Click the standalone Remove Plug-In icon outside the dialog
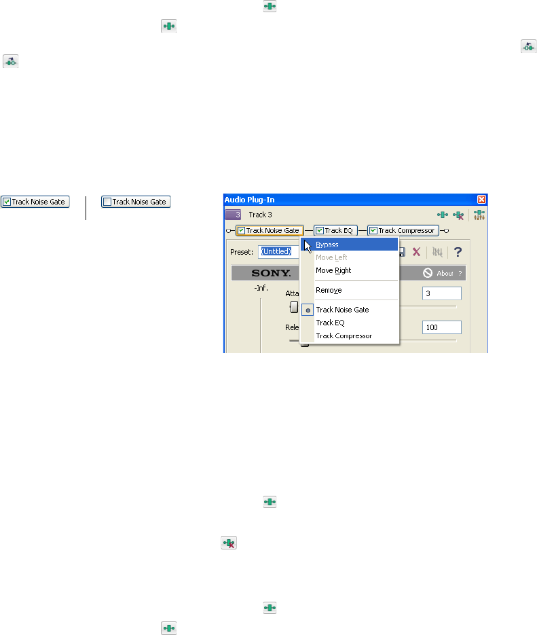Screen dimensions: 537x635 pyautogui.click(x=229, y=543)
